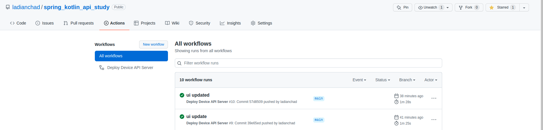
Task: Focus the Filter workflow runs search field
Action: (x=308, y=63)
